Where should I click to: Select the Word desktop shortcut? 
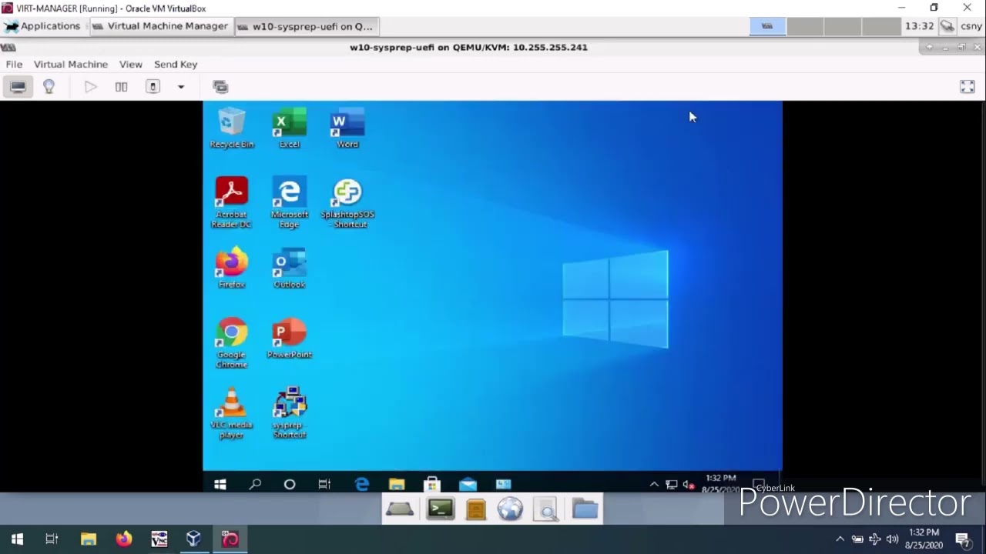pyautogui.click(x=347, y=128)
